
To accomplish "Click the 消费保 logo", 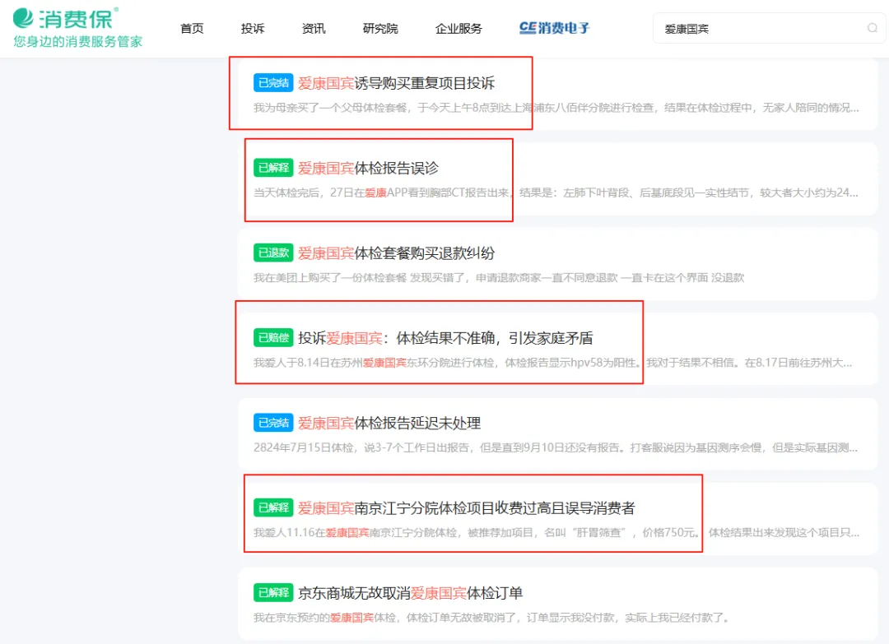I will [x=65, y=18].
